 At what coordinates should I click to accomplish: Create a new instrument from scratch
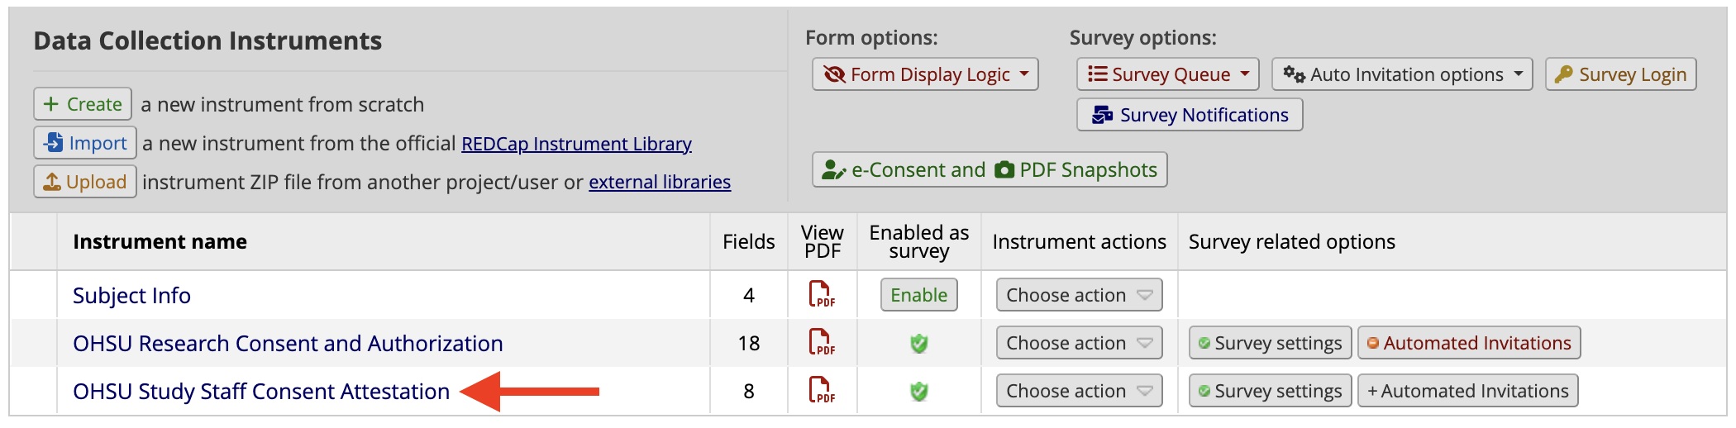tap(83, 104)
